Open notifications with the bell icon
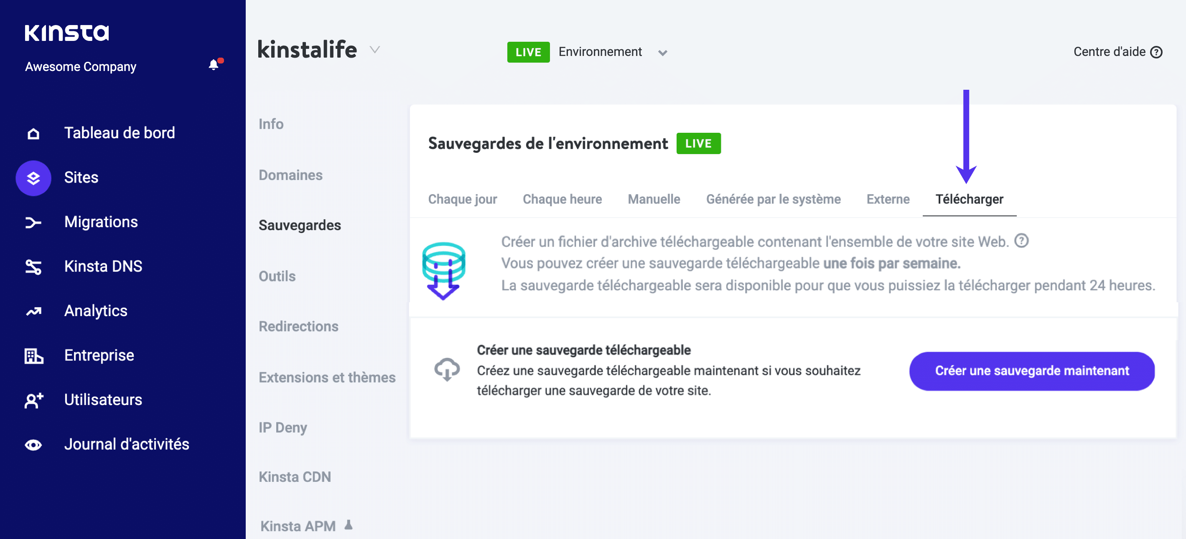This screenshot has width=1186, height=539. point(214,65)
